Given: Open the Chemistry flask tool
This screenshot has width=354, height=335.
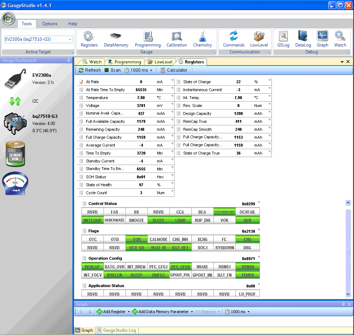Looking at the screenshot, I should (x=203, y=40).
